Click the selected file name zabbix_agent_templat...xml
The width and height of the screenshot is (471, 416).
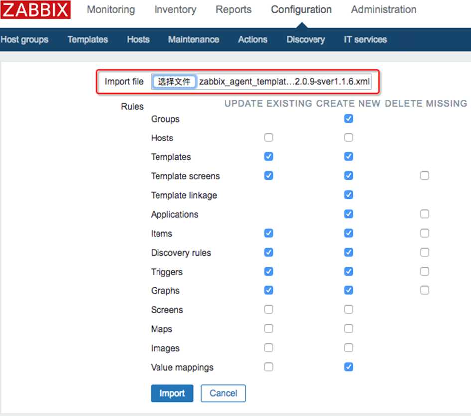pyautogui.click(x=285, y=81)
